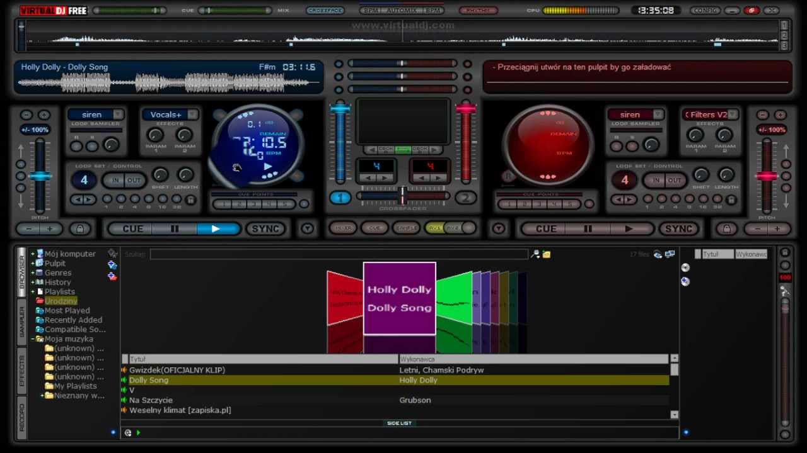Open the My Playlists folder
807x453 pixels.
75,386
